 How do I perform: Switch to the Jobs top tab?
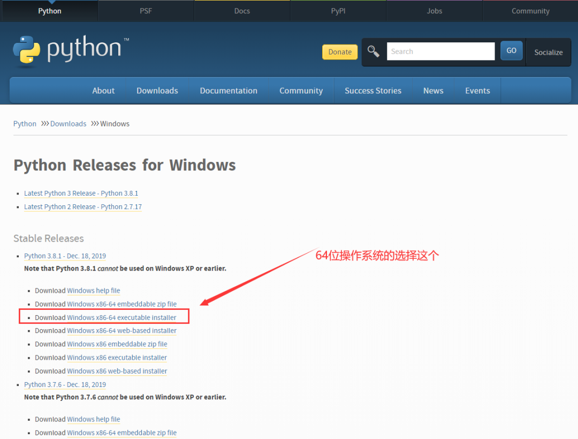tap(434, 11)
